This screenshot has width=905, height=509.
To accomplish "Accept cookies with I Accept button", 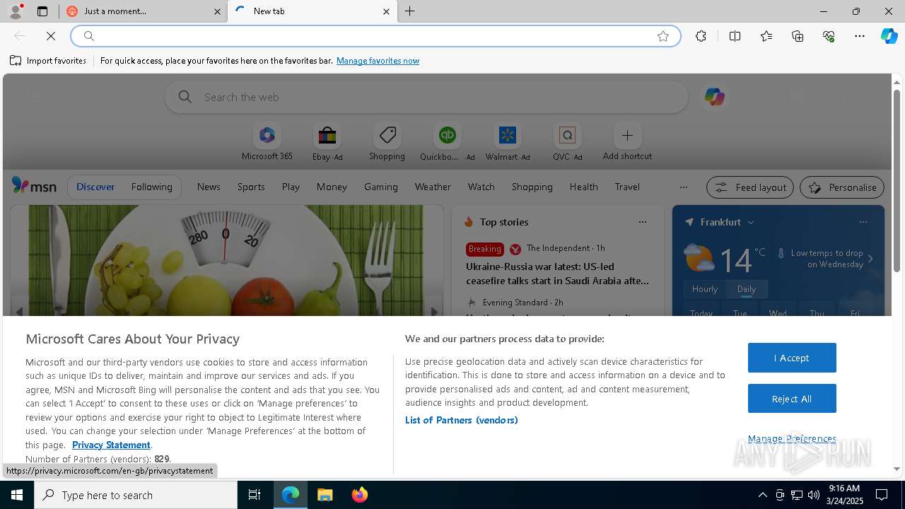I will (792, 358).
